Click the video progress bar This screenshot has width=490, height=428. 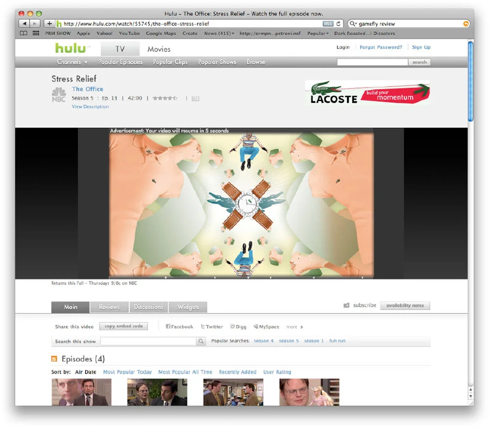point(241,277)
